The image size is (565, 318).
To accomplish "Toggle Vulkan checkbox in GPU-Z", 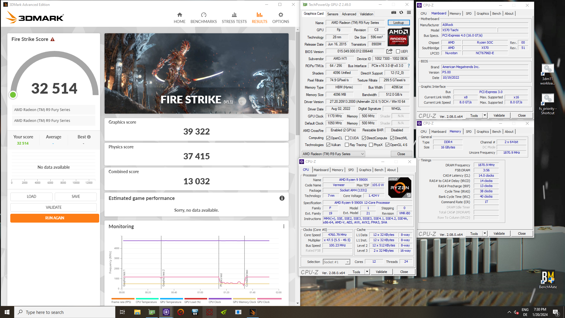I will 328,145.
